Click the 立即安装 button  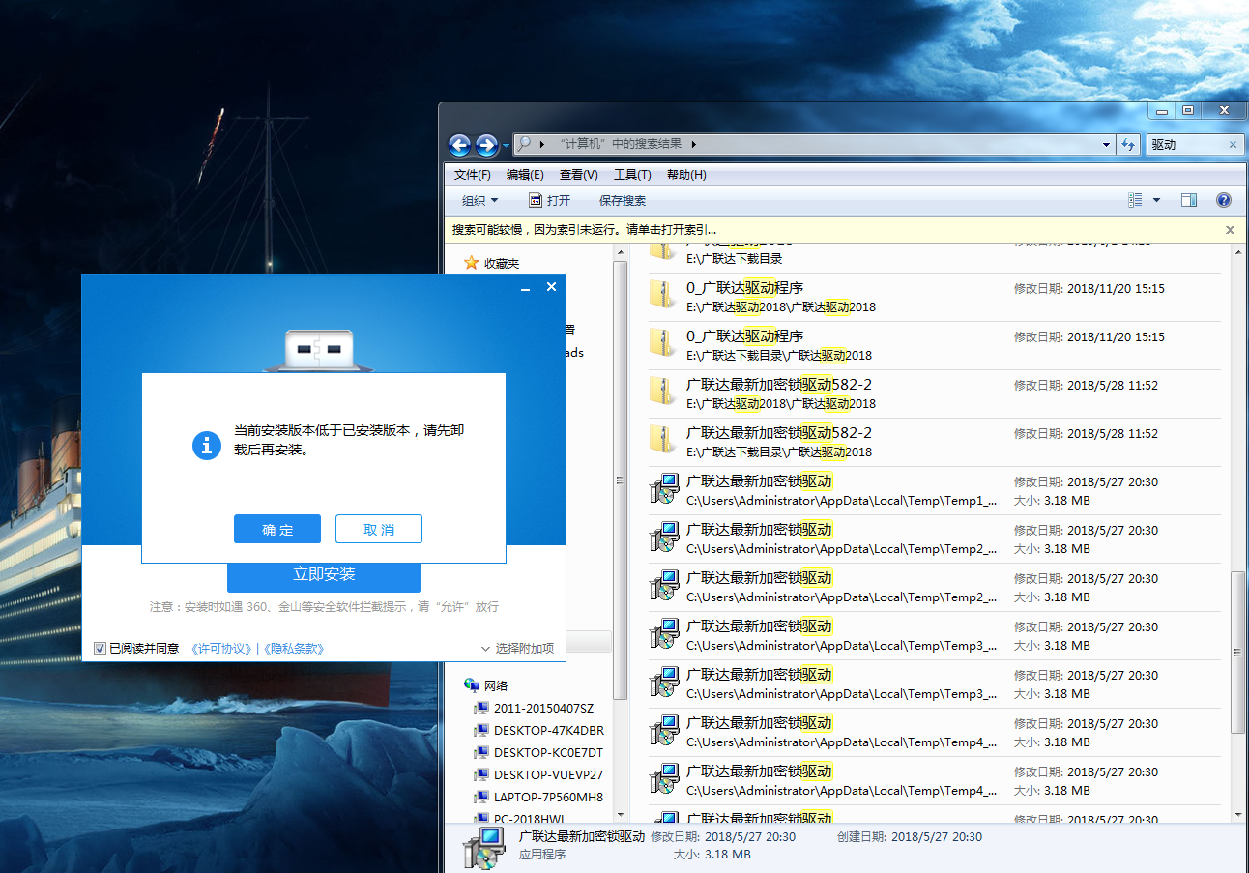pos(324,574)
